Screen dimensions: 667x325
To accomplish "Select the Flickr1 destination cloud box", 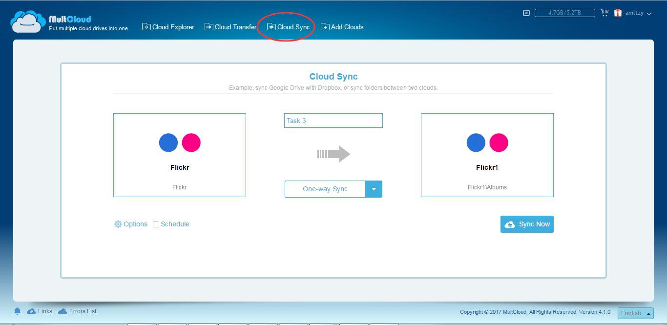I will coord(487,155).
